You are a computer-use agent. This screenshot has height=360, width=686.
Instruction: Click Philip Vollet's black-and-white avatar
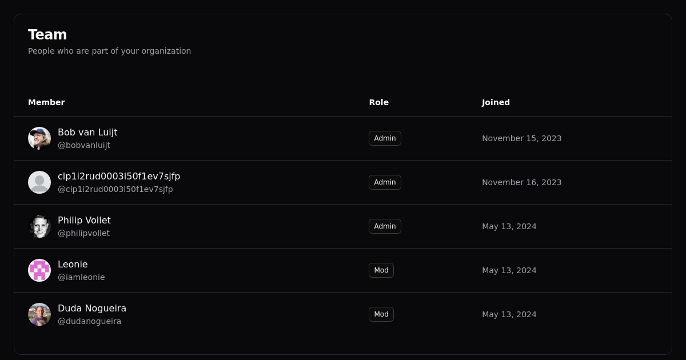click(x=39, y=226)
